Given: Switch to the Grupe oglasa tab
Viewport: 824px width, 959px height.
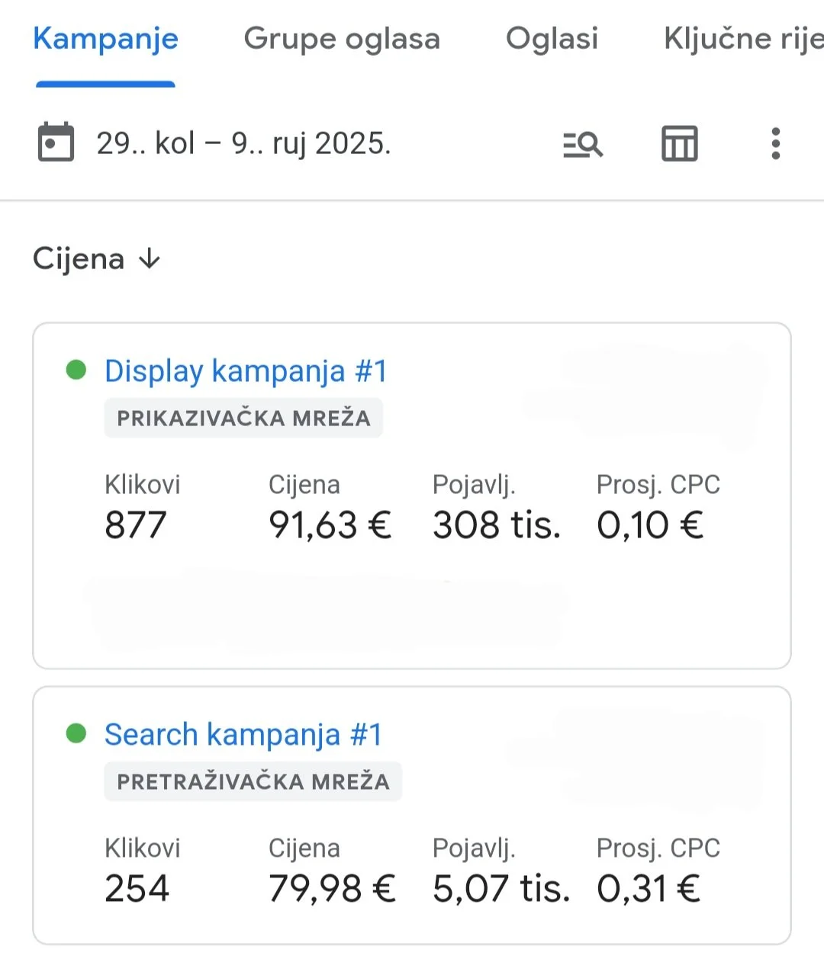Looking at the screenshot, I should [x=342, y=39].
